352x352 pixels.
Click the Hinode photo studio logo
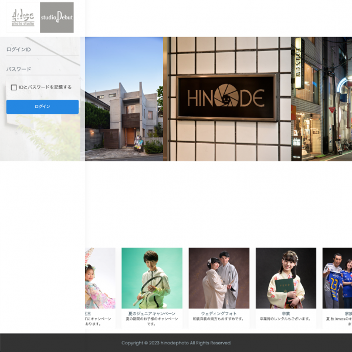(23, 18)
